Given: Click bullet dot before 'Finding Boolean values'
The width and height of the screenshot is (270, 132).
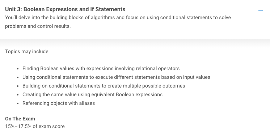Looking at the screenshot, I should [18, 69].
